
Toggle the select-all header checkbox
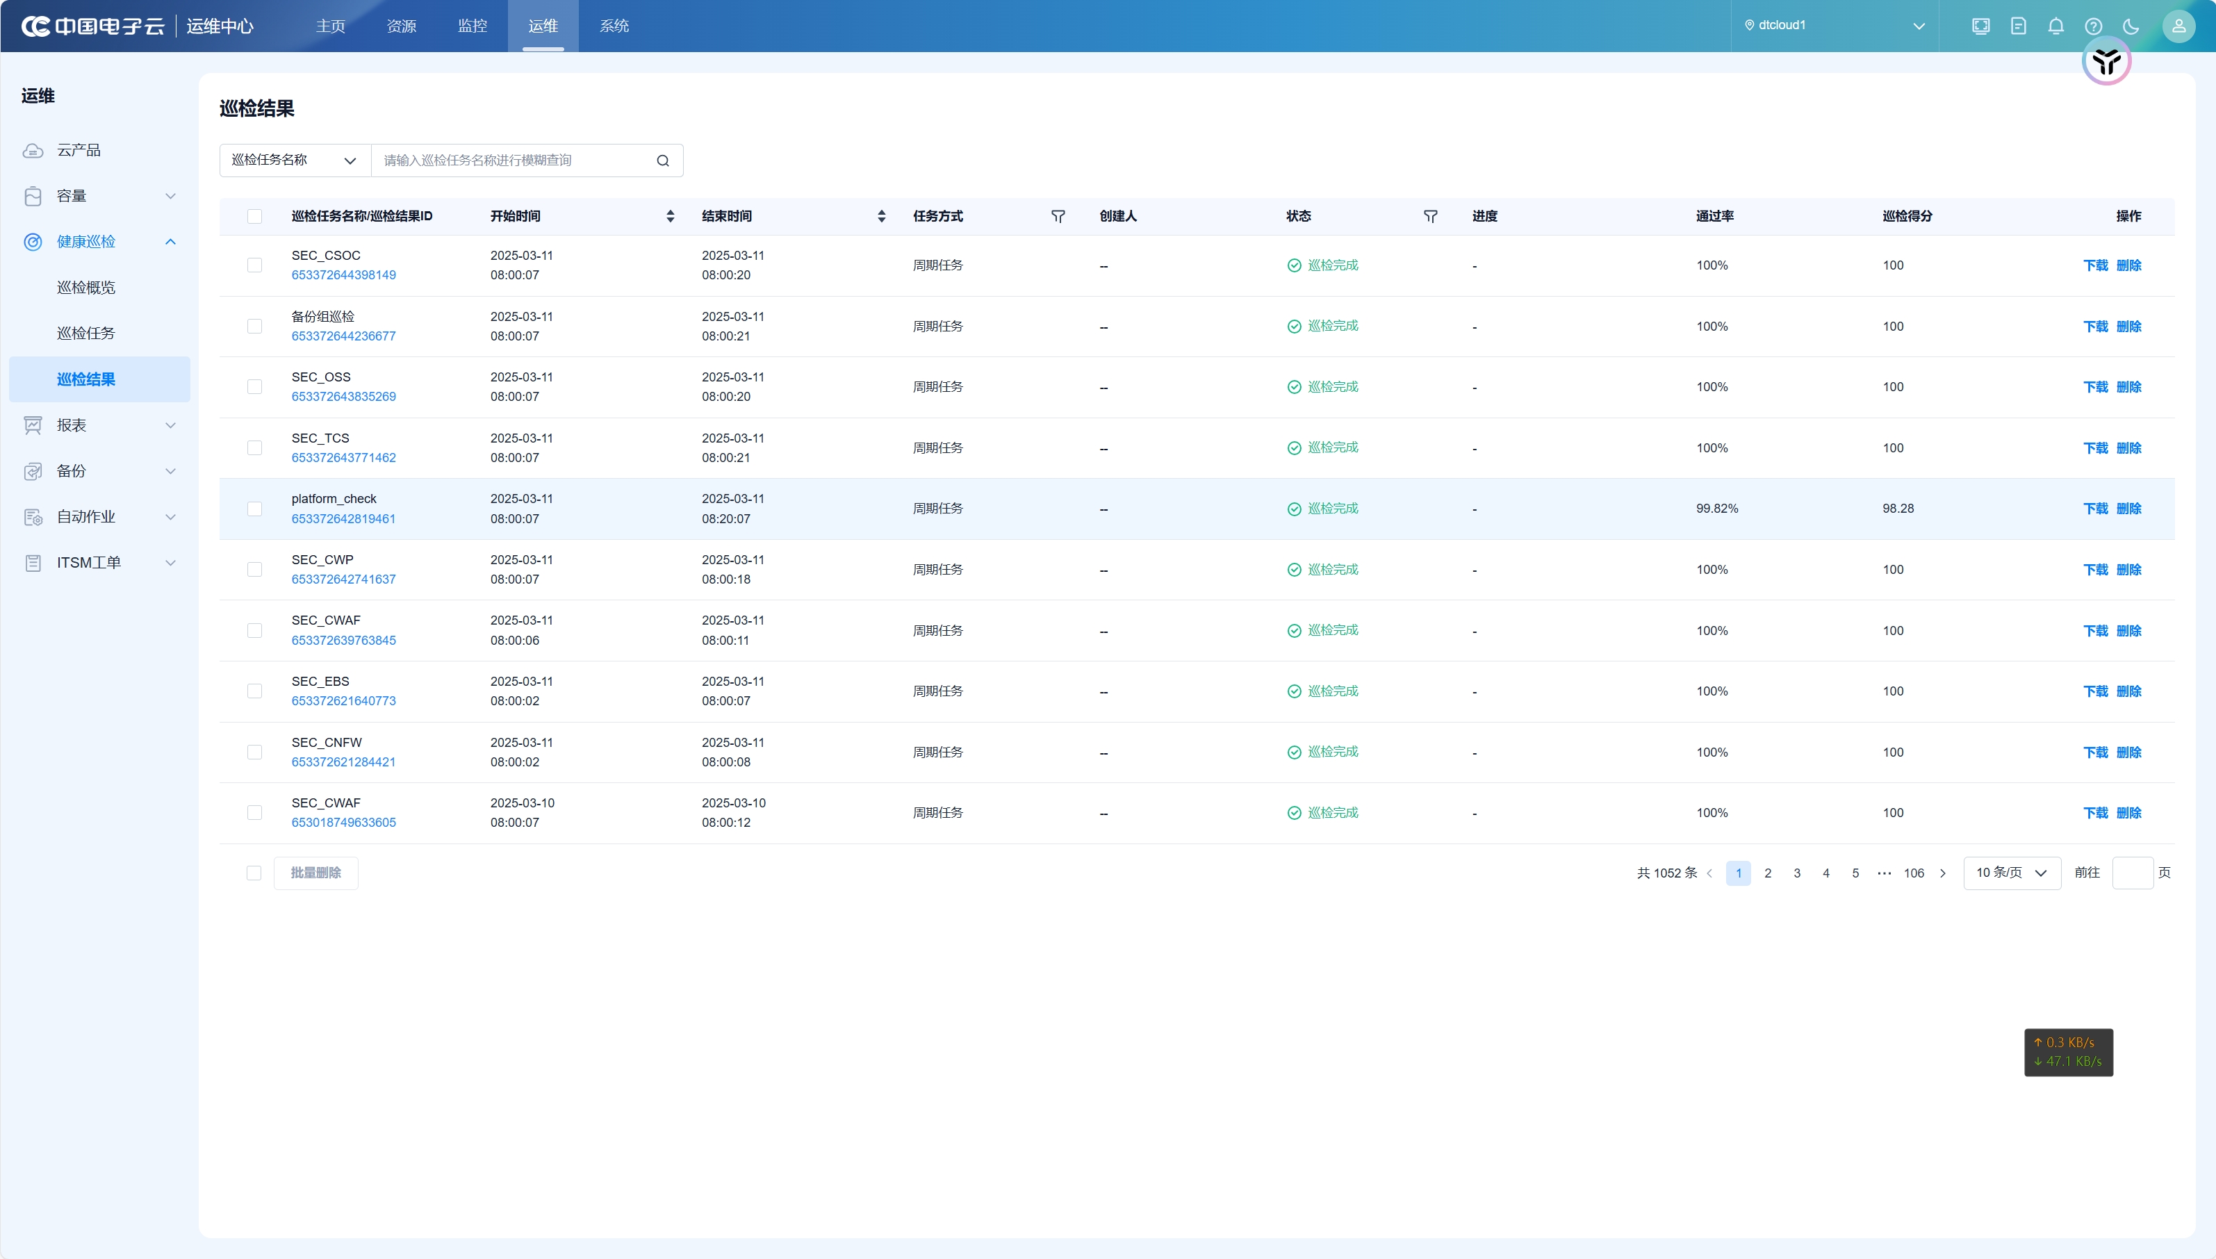pyautogui.click(x=254, y=216)
